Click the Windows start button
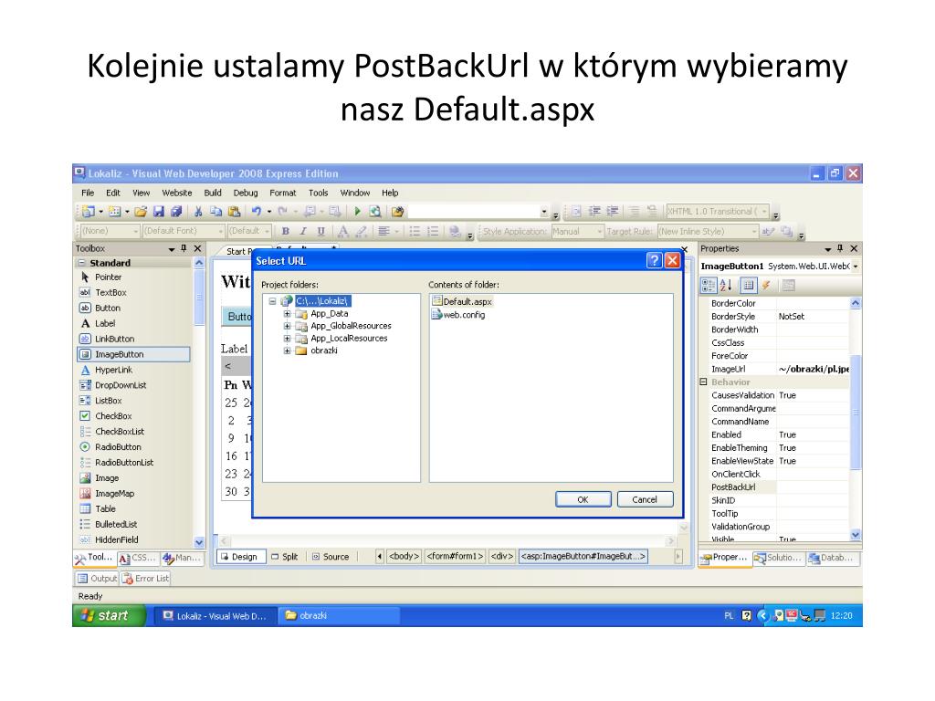This screenshot has height=701, width=935. [109, 616]
